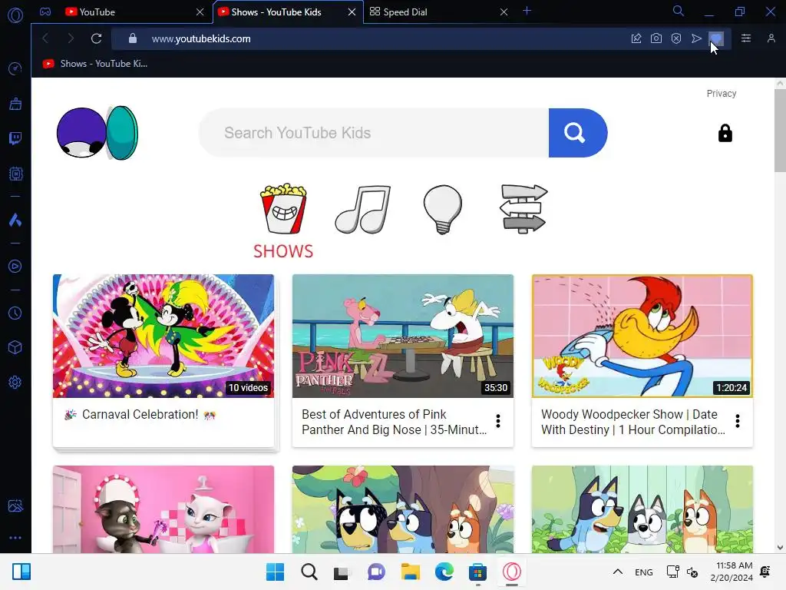
Task: Open Extensions cube icon in sidebar
Action: [x=15, y=348]
